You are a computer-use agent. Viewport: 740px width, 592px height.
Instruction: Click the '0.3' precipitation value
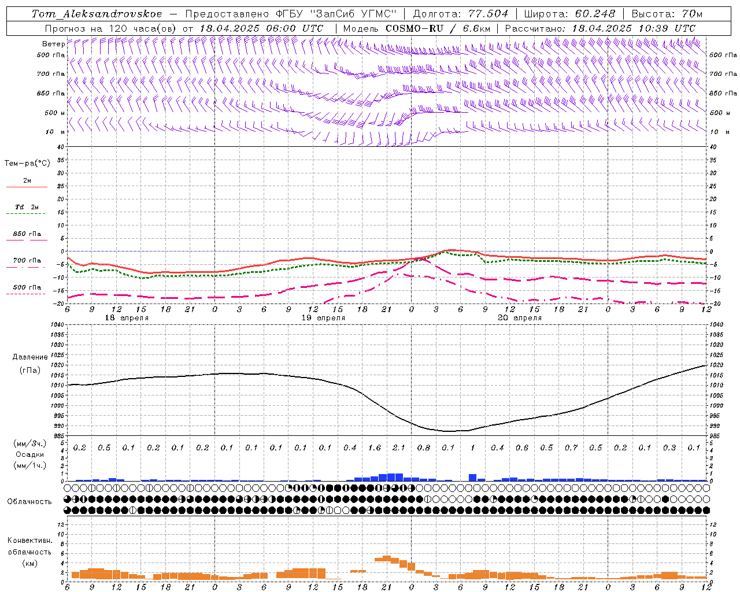point(669,447)
